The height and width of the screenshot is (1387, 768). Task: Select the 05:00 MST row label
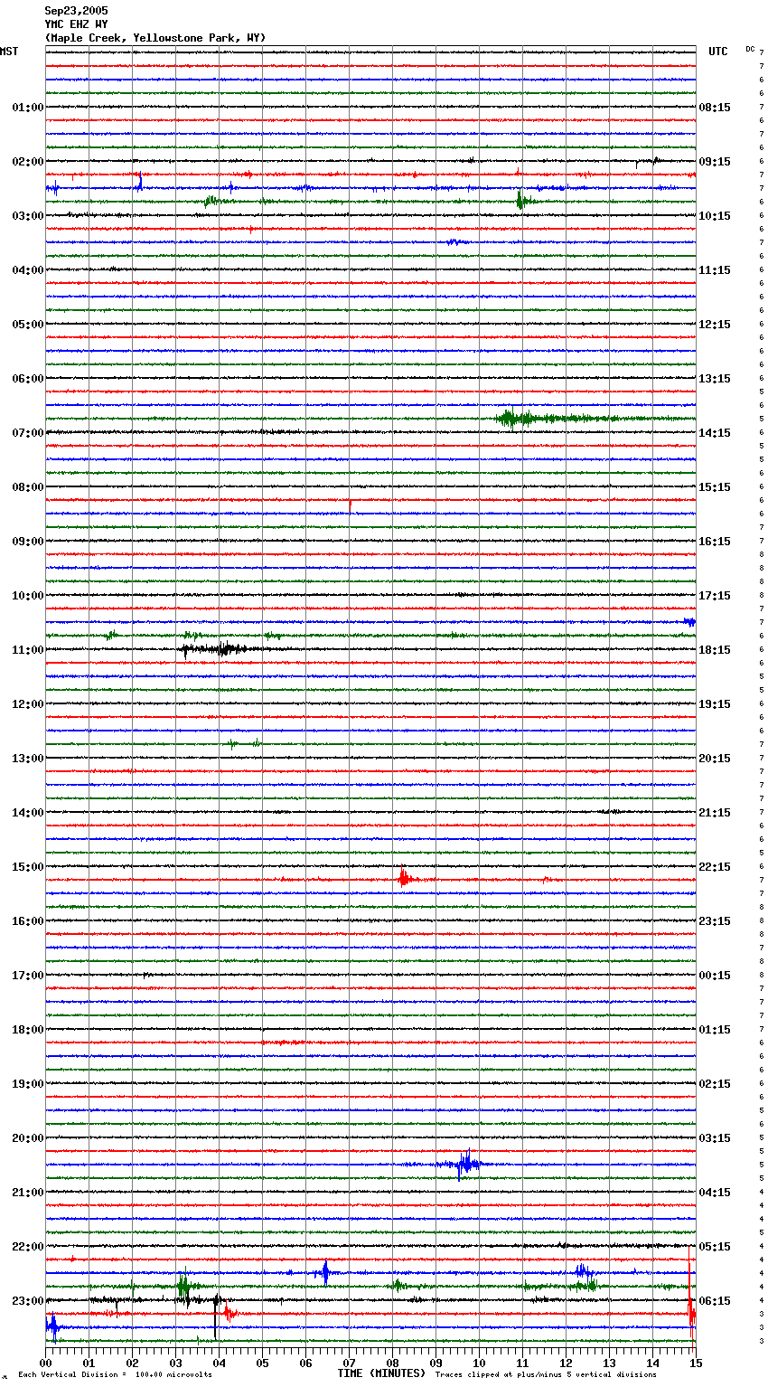[x=27, y=325]
